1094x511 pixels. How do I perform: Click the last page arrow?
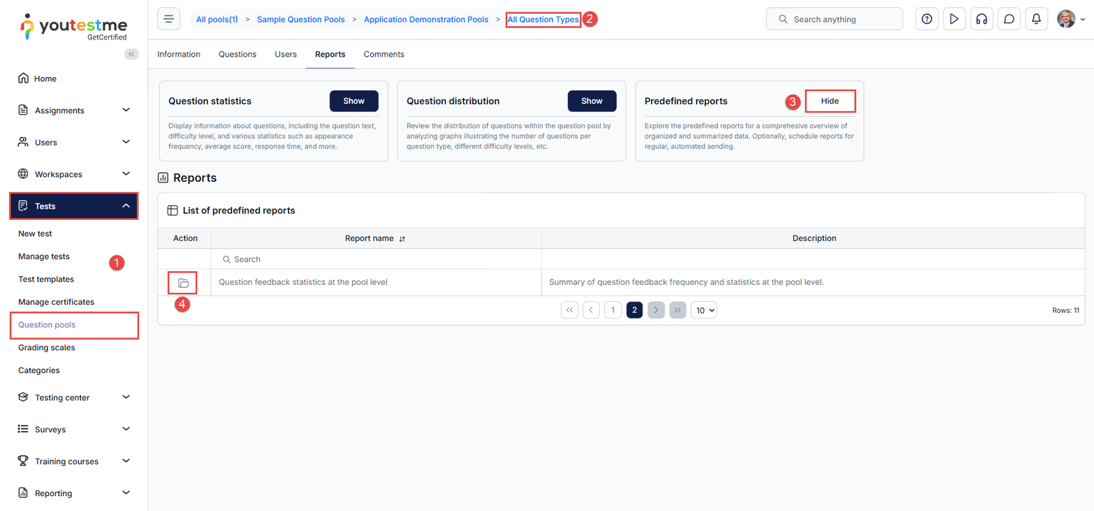click(678, 310)
